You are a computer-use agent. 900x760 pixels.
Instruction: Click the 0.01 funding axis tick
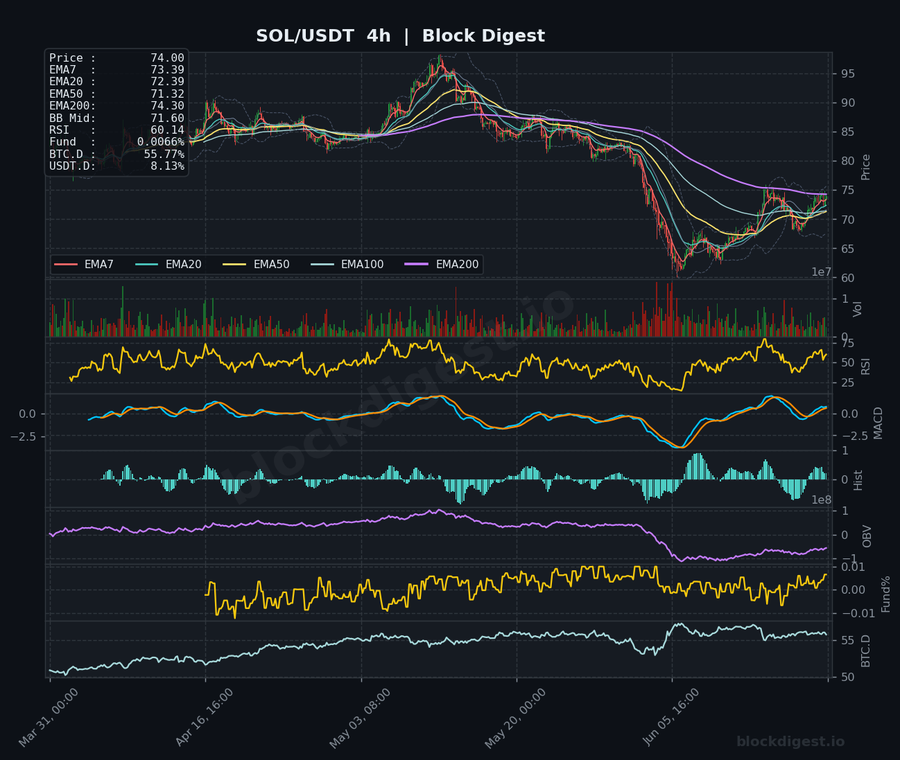click(854, 567)
